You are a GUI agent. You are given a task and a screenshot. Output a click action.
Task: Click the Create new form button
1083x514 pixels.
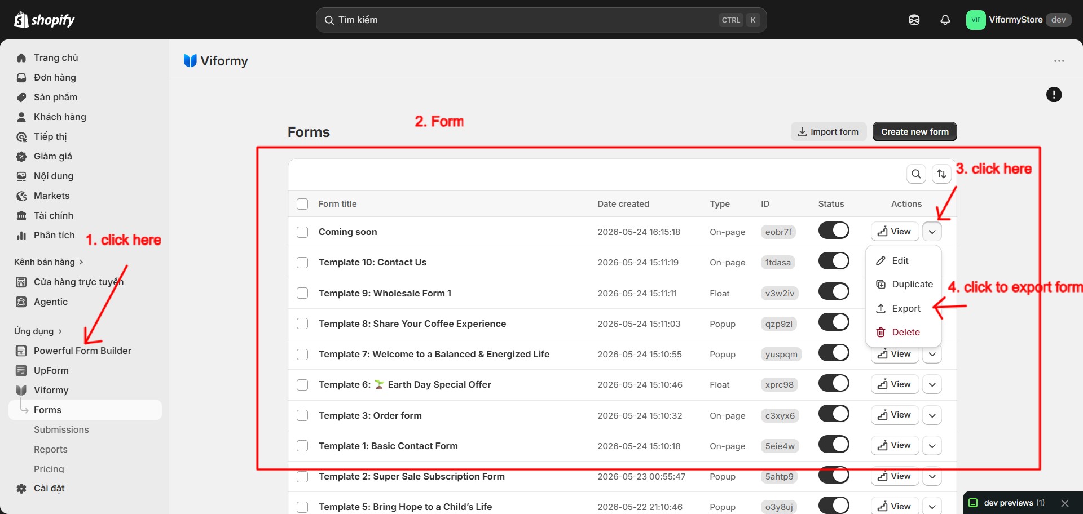[915, 132]
